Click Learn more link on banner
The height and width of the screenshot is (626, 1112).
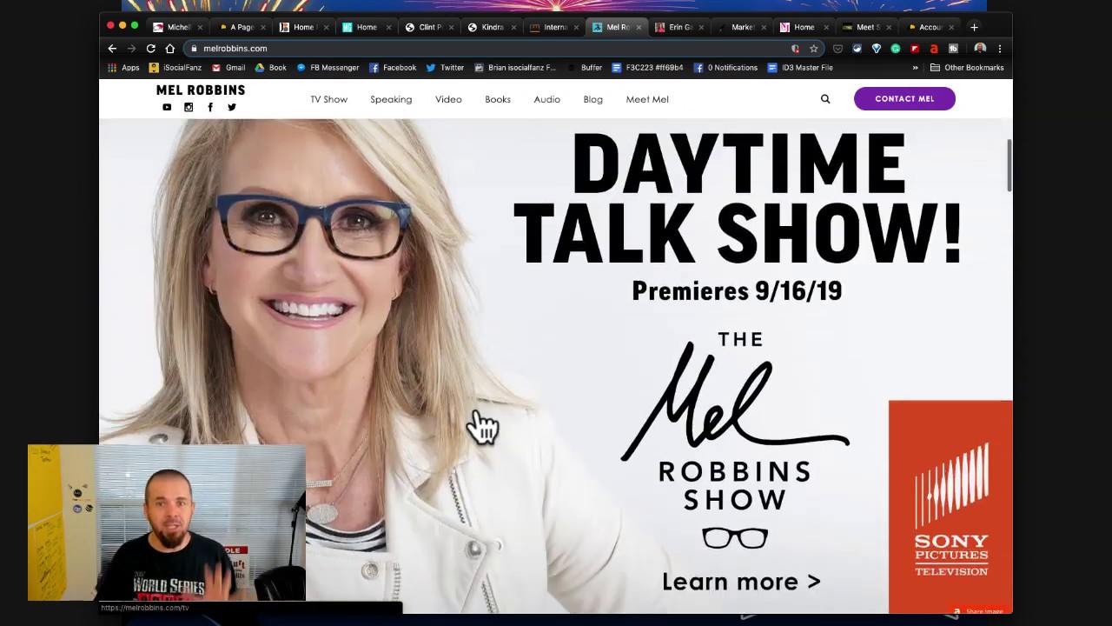(741, 582)
